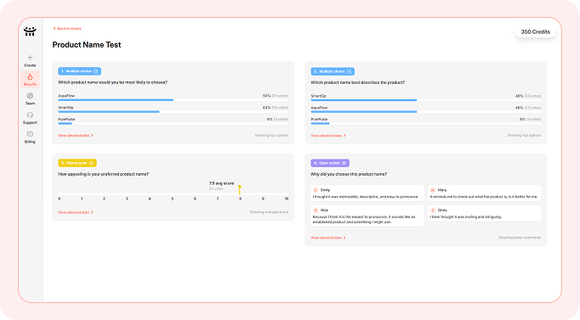The width and height of the screenshot is (580, 320).
Task: Click Rick's avatar in the comments
Action: coord(316,211)
